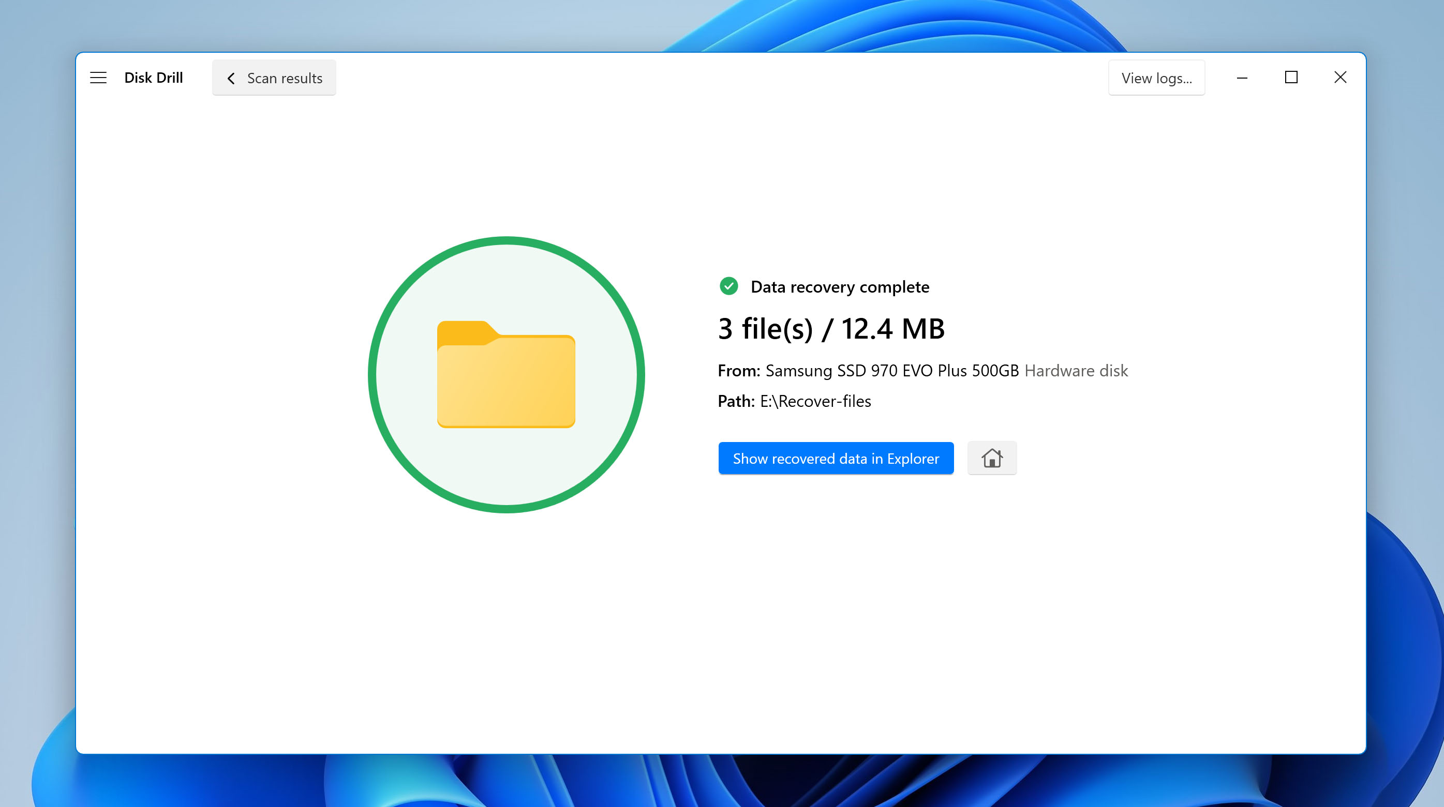Viewport: 1444px width, 807px height.
Task: Click the data recovery complete status icon
Action: [x=729, y=285]
